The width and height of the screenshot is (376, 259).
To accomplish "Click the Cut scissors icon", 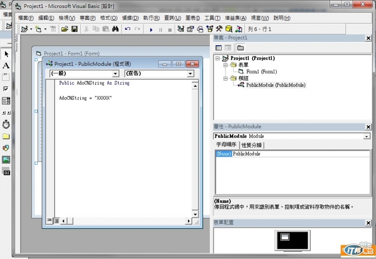I will tap(86, 29).
